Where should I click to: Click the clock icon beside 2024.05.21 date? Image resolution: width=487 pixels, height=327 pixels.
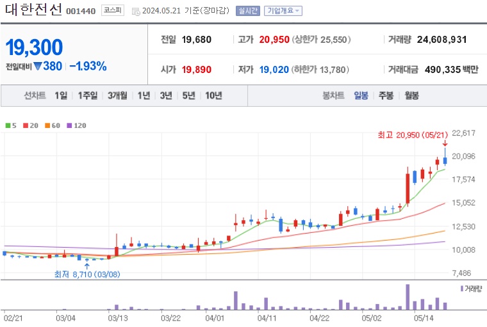click(136, 12)
